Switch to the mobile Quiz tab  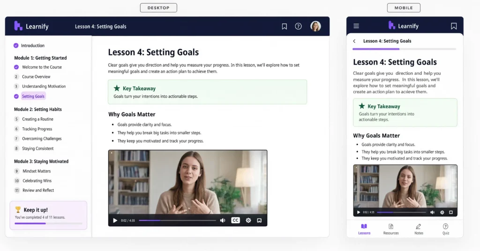coord(445,229)
